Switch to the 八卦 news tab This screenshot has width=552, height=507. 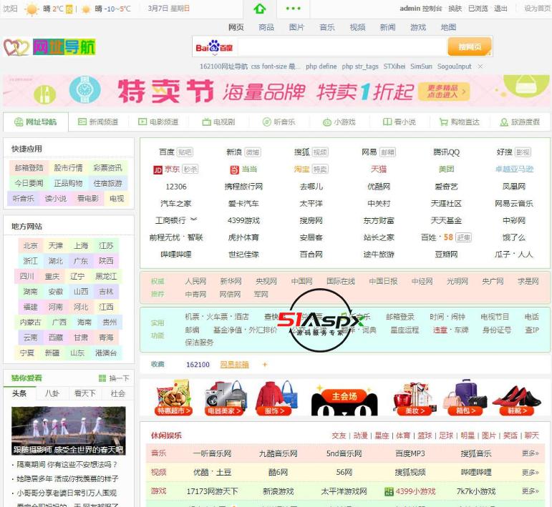coord(52,393)
